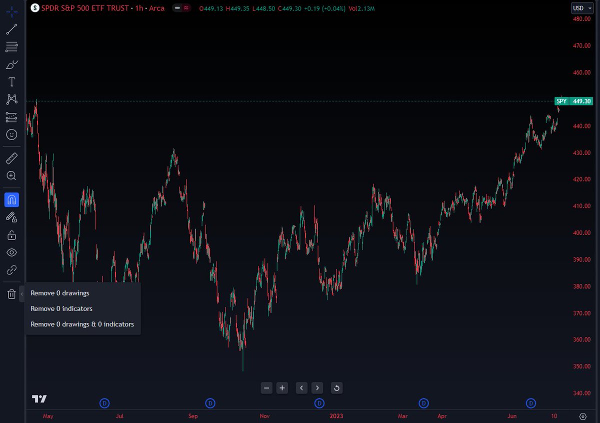Viewport: 600px width, 423px height.
Task: Activate the zoom in tool
Action: (11, 176)
